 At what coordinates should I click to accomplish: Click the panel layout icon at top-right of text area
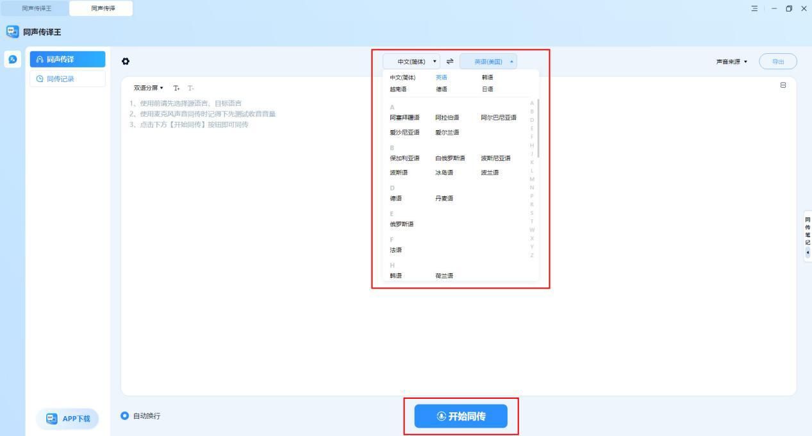pos(783,85)
